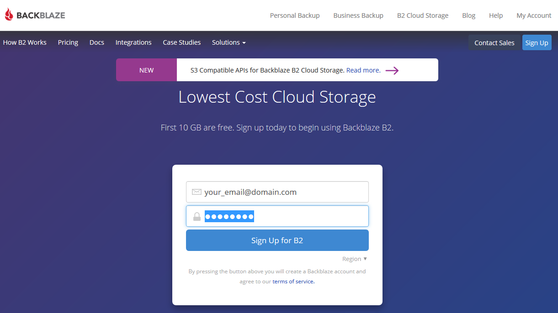Expand the Solutions dropdown menu
Screen dimensions: 558x313
229,42
